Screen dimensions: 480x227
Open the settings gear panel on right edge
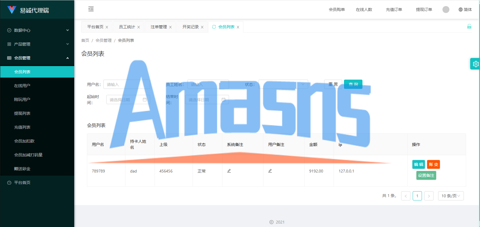475,64
